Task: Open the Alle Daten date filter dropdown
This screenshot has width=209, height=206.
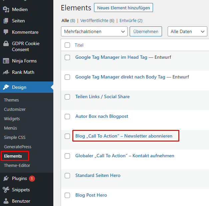Action: [x=187, y=31]
